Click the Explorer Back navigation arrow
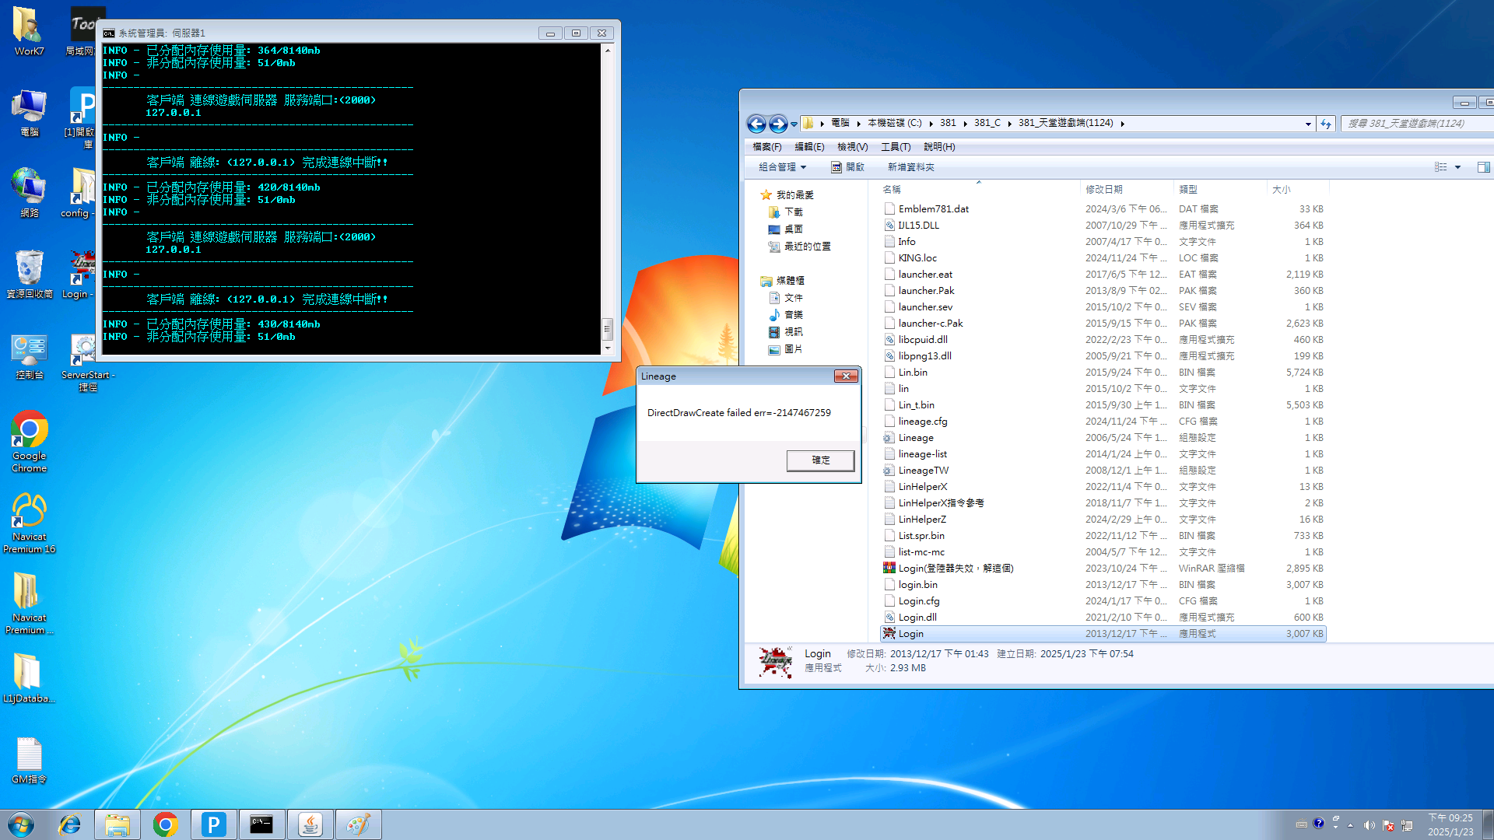 point(756,124)
